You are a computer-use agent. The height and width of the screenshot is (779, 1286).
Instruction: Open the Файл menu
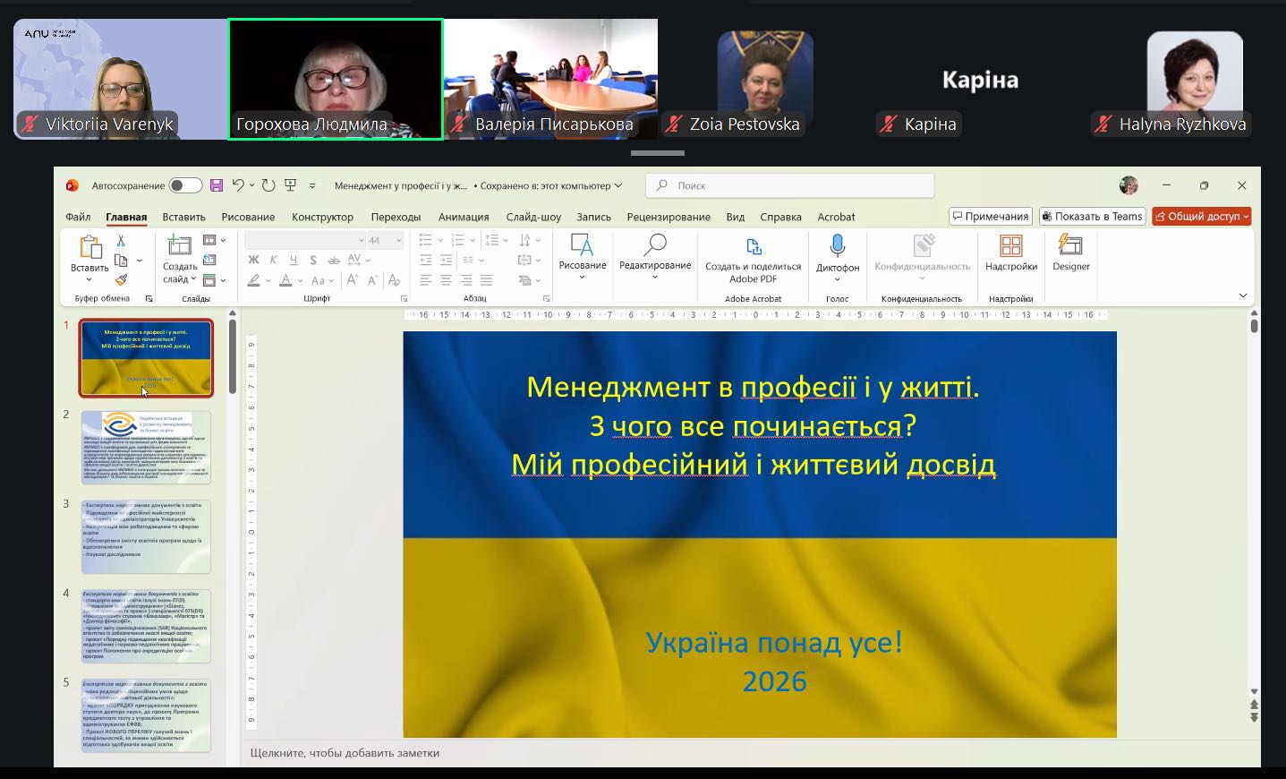[x=78, y=217]
